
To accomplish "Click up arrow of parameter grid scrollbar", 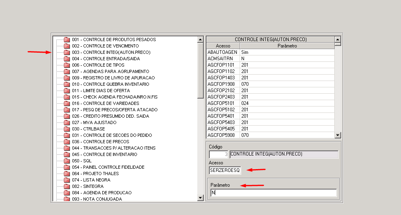I will [337, 39].
